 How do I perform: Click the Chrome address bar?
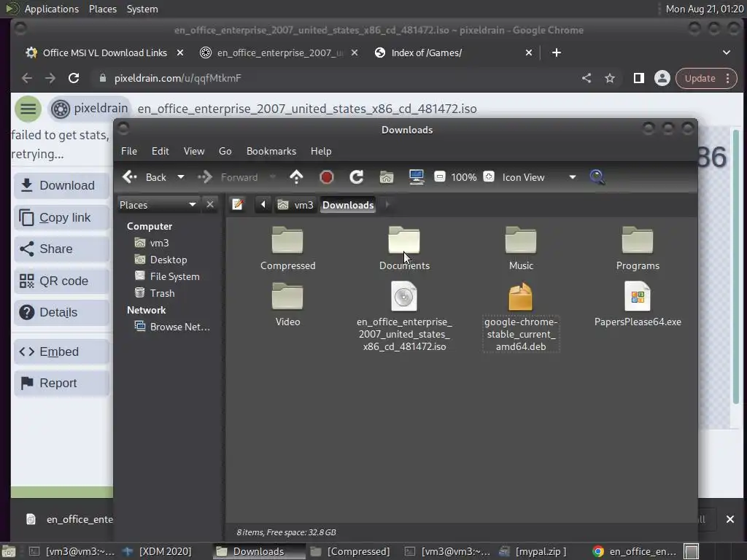[333, 78]
